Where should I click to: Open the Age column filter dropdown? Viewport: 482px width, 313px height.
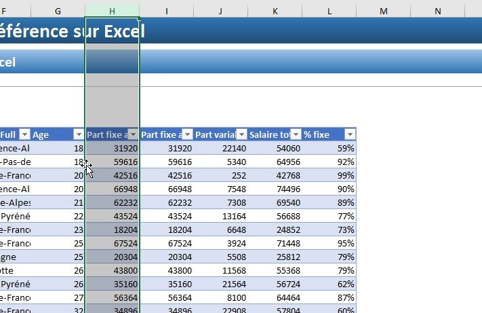tap(78, 134)
